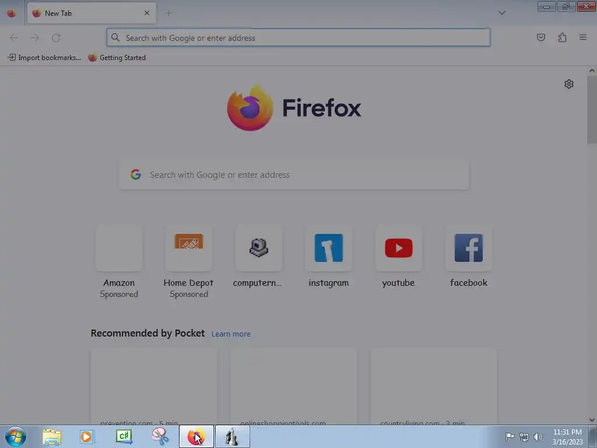The image size is (597, 448).
Task: Click the Firefox logo on the page
Action: point(294,108)
